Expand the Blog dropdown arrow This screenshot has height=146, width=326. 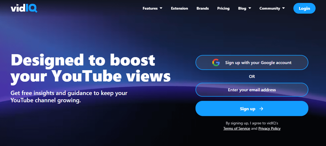coord(250,8)
